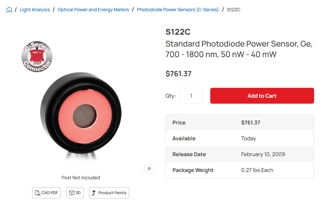
Task: Click the Package Weight row
Action: [x=240, y=170]
